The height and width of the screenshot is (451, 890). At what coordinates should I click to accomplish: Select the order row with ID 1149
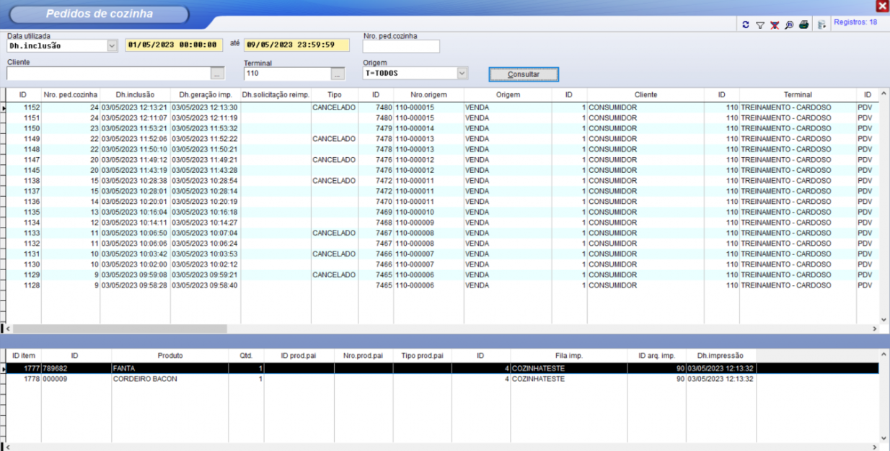pos(32,139)
